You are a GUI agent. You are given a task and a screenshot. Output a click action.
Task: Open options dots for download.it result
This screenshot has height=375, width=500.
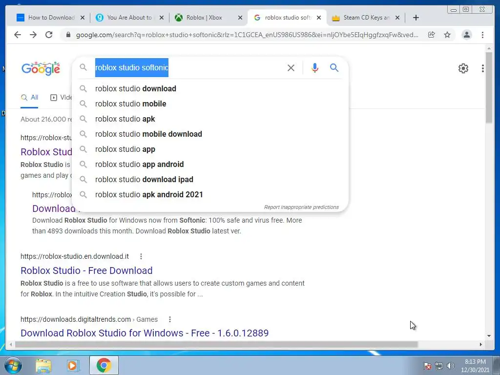141,256
